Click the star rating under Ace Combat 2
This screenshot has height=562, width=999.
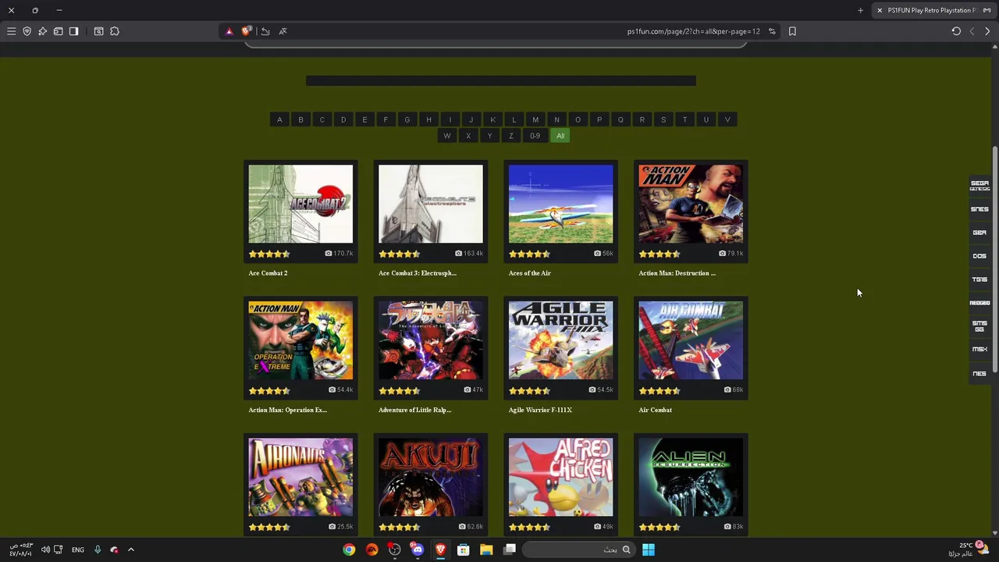[x=269, y=254]
